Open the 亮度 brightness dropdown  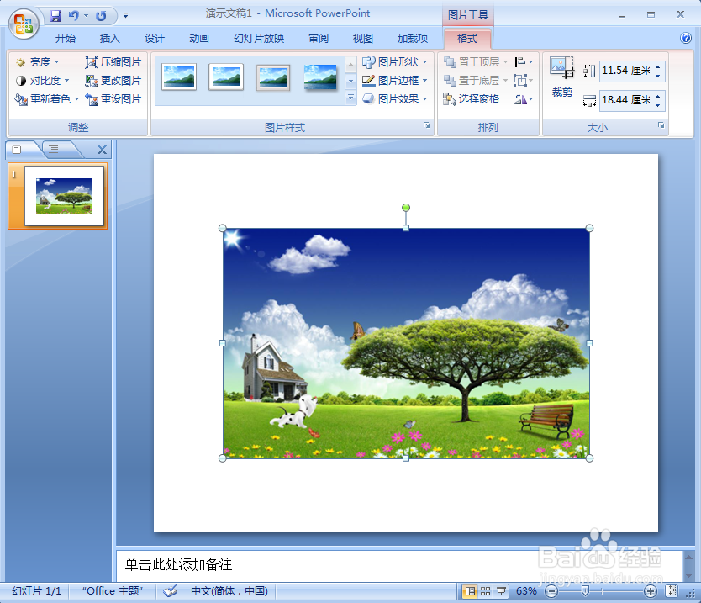coord(37,61)
